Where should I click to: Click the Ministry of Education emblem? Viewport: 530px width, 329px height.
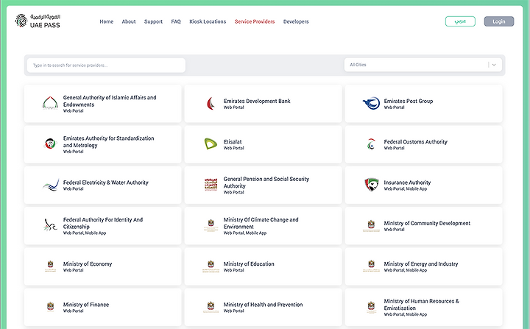coord(211,266)
